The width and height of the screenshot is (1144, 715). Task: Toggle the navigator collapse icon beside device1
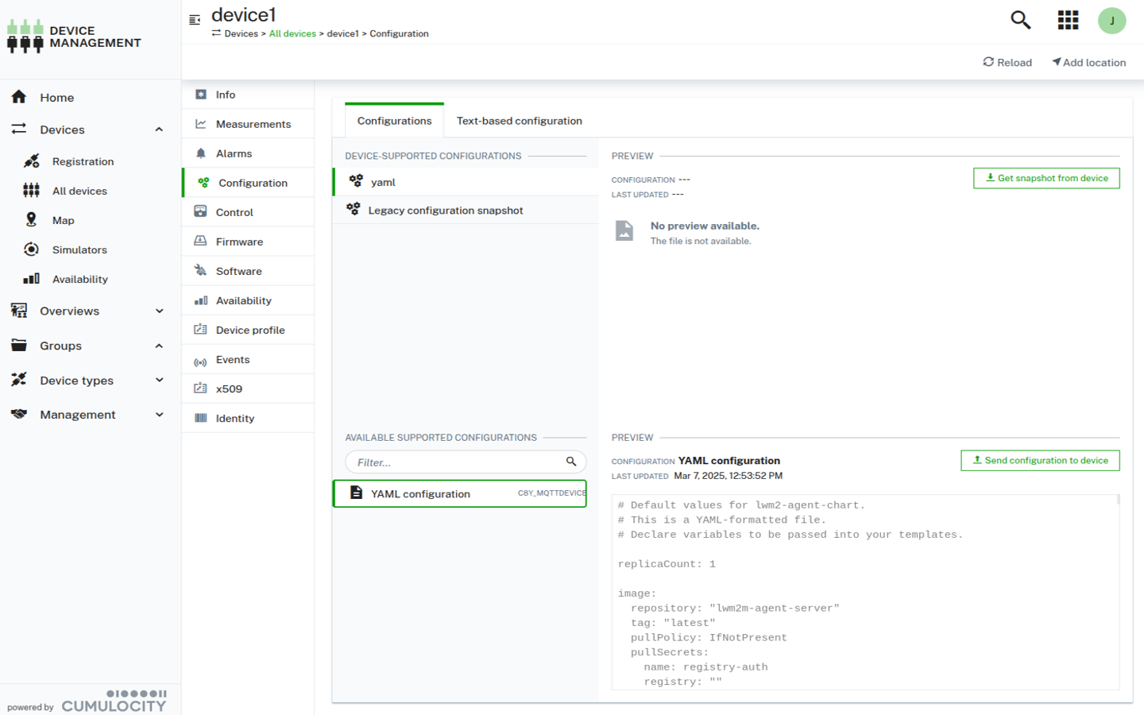tap(195, 20)
